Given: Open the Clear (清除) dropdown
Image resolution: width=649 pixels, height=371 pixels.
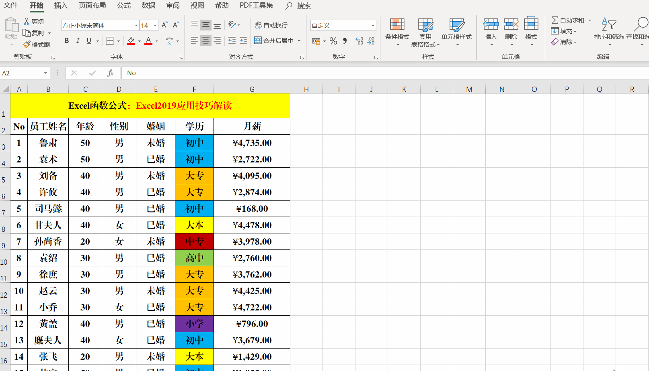Looking at the screenshot, I should point(564,42).
